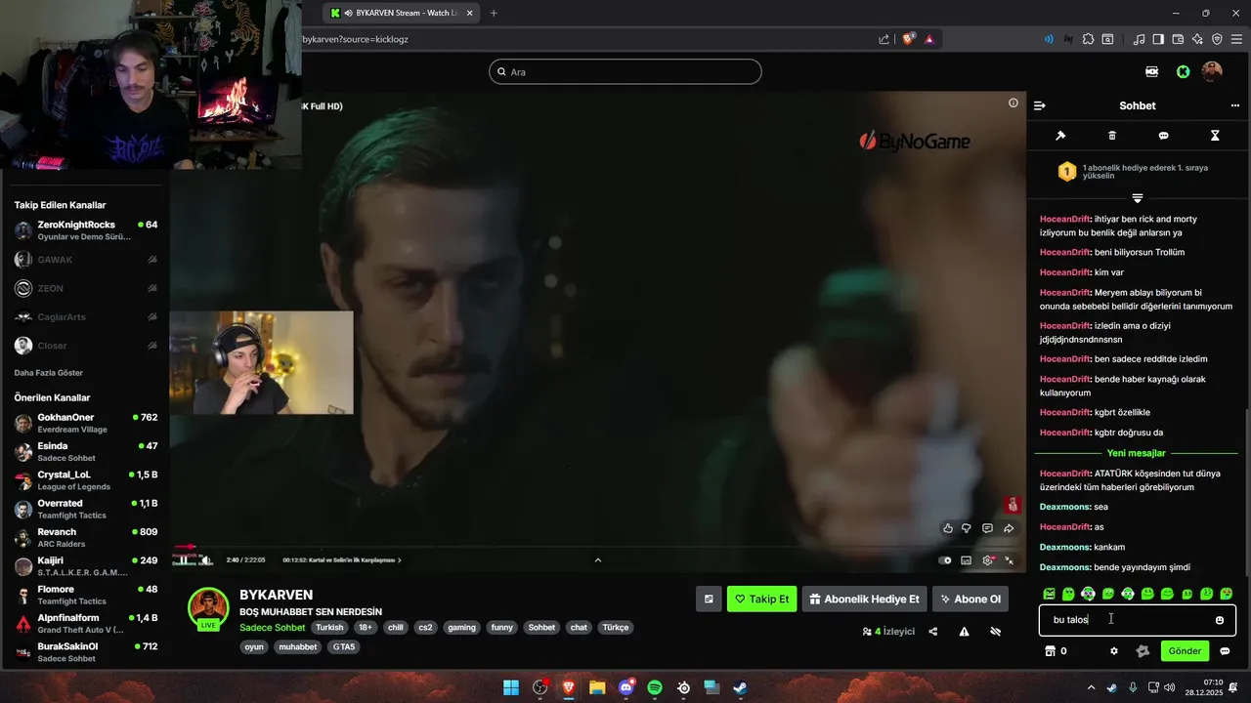1251x703 pixels.
Task: Exit fullscreen mode in player
Action: click(1010, 560)
